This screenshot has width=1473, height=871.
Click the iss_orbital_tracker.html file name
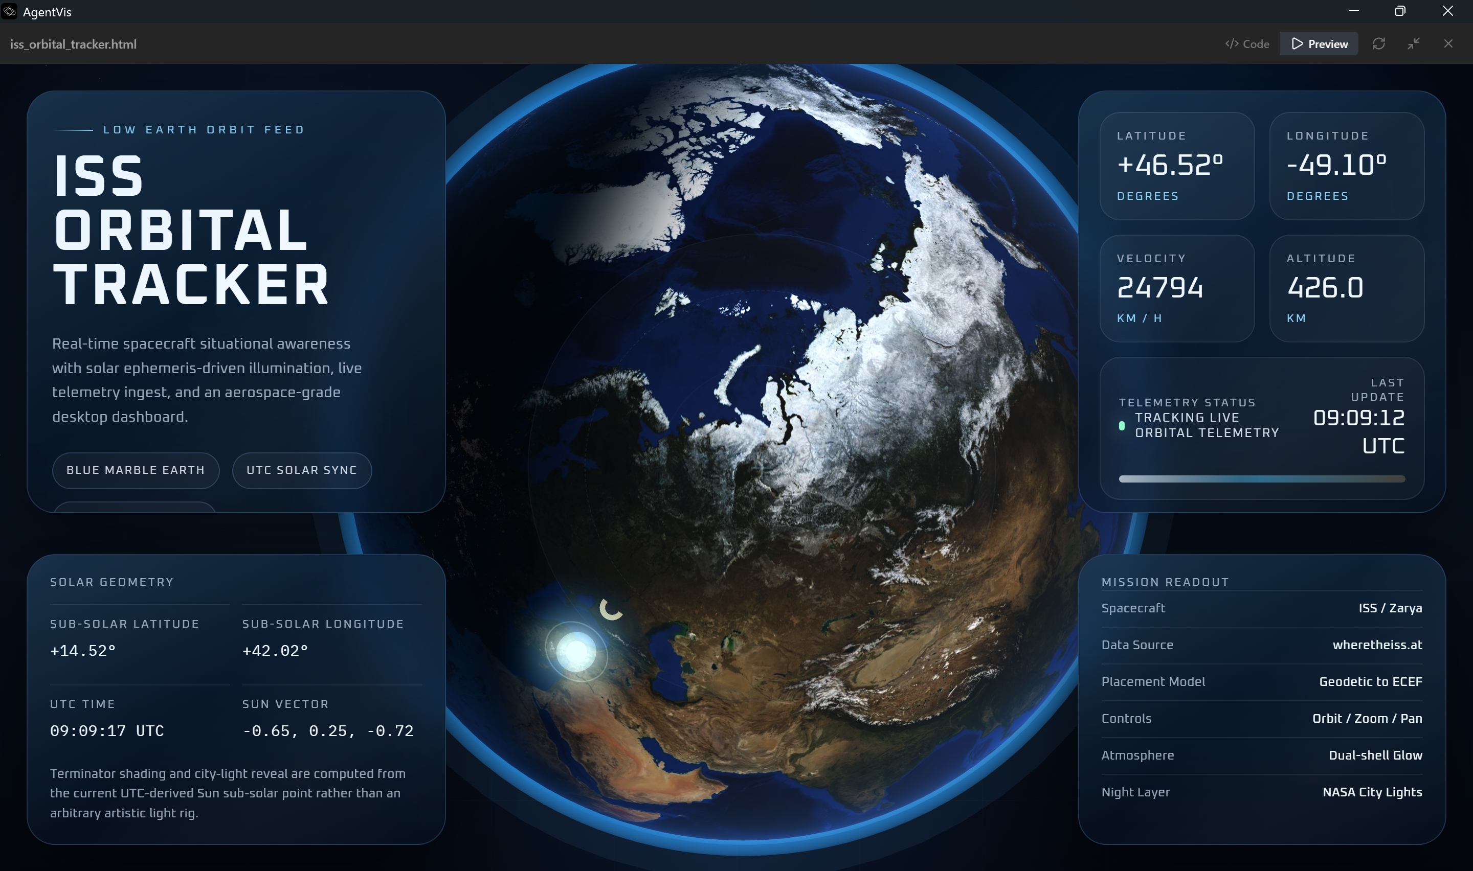click(x=73, y=44)
